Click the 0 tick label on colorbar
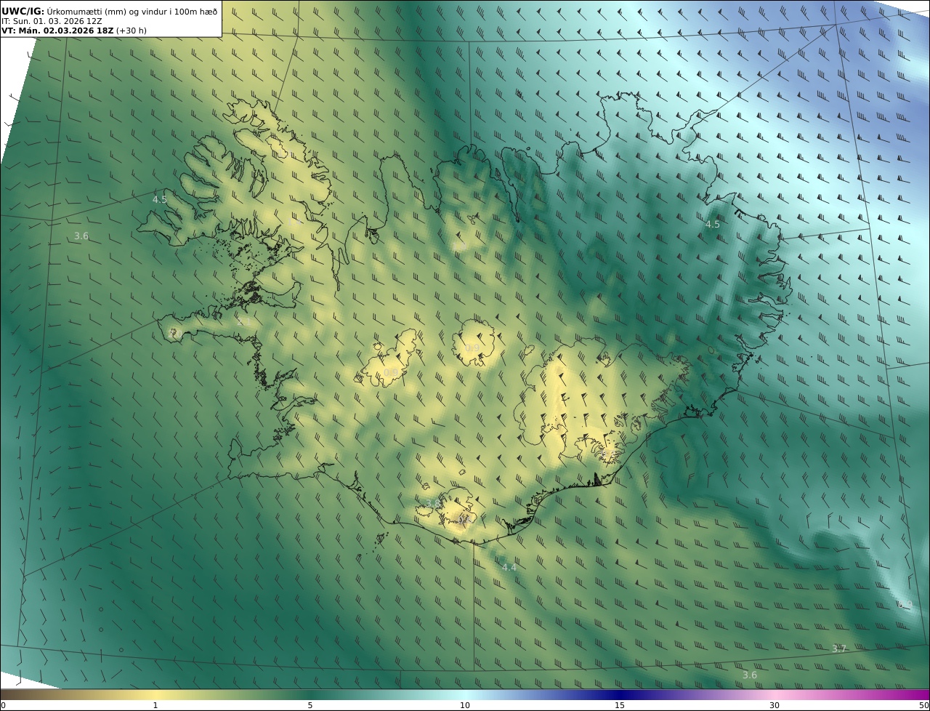Image resolution: width=930 pixels, height=711 pixels. point(3,705)
